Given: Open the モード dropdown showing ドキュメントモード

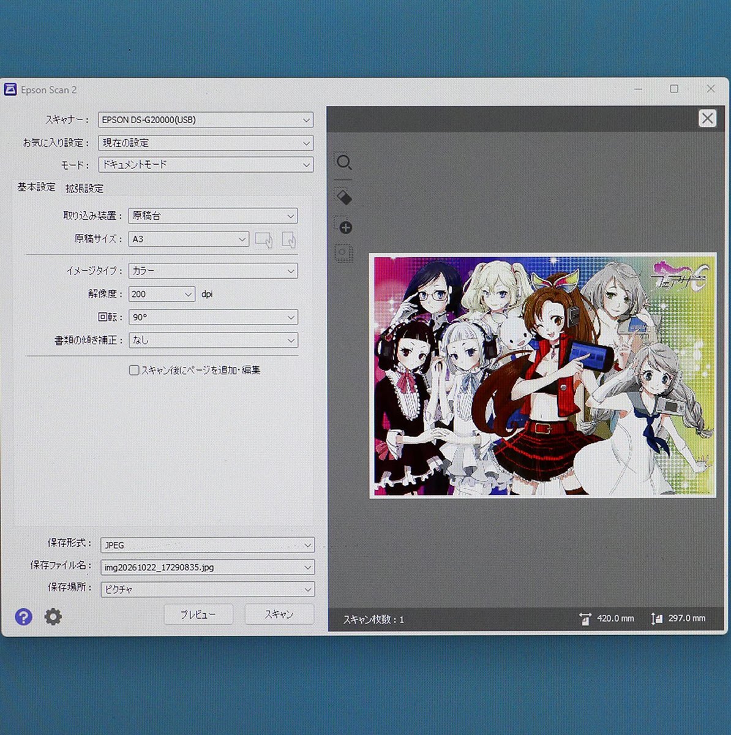Looking at the screenshot, I should (x=206, y=165).
